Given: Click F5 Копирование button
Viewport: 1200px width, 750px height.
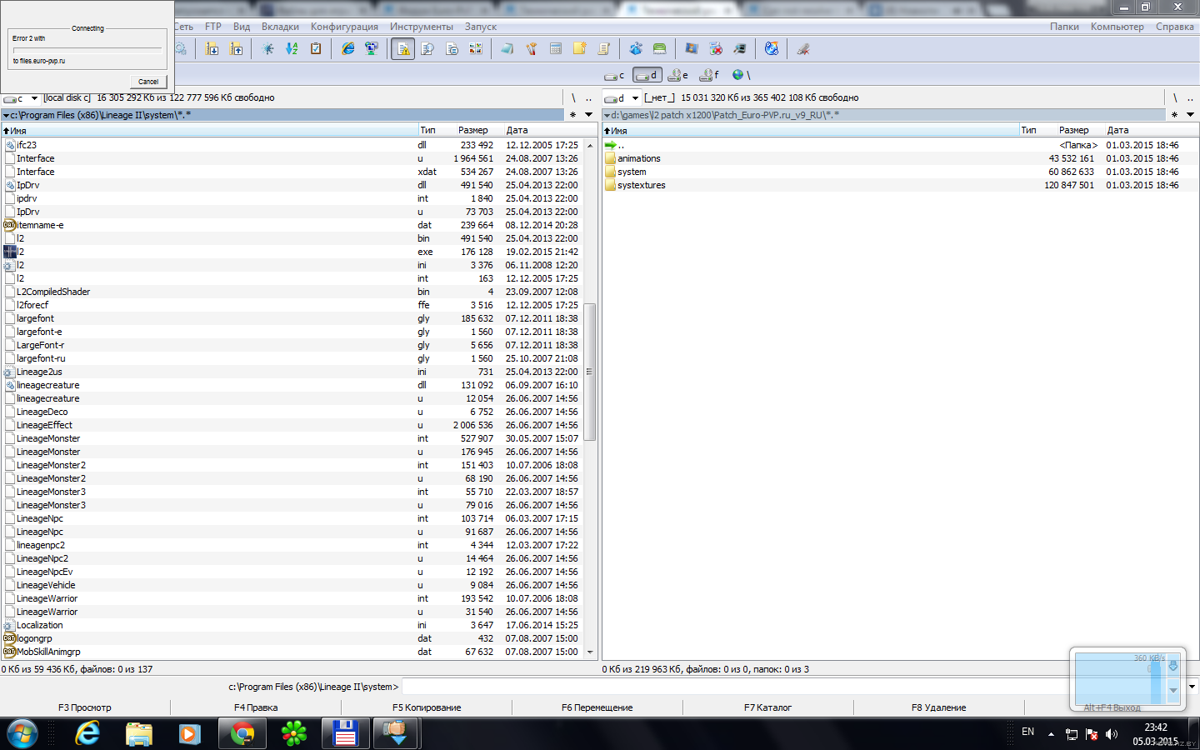Looking at the screenshot, I should [x=427, y=707].
